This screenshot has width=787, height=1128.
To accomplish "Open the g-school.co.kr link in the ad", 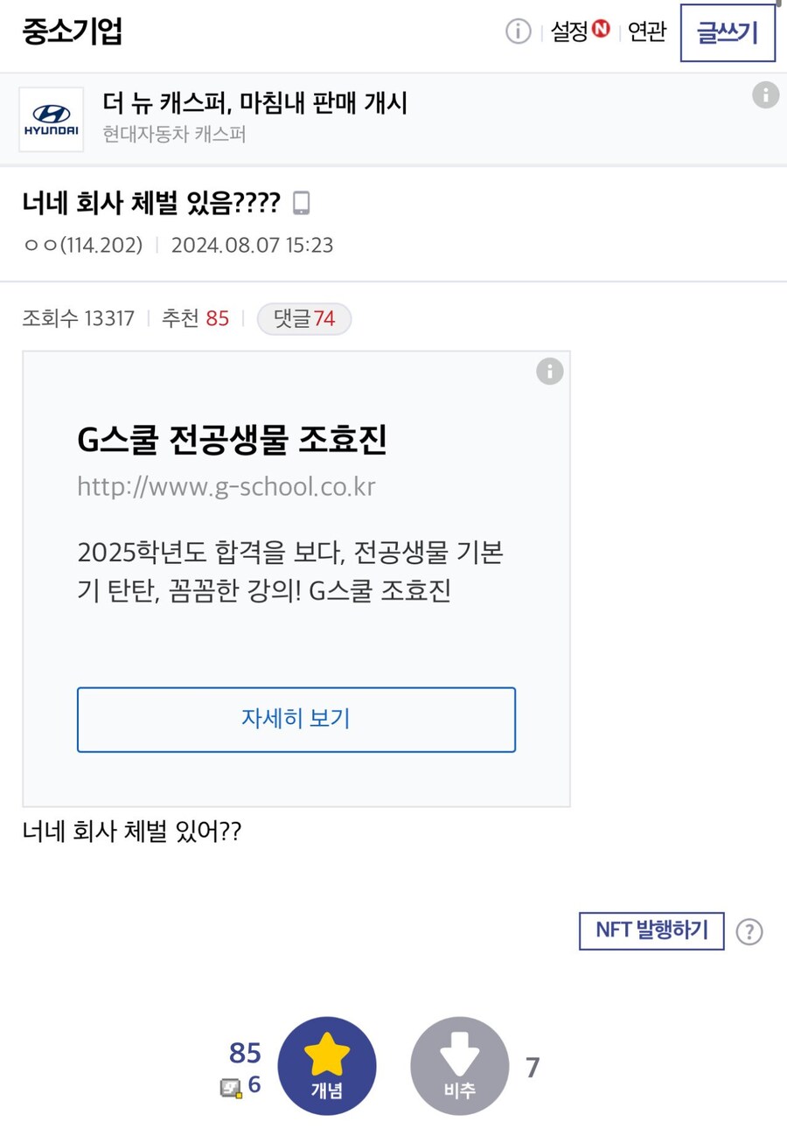I will (x=225, y=486).
